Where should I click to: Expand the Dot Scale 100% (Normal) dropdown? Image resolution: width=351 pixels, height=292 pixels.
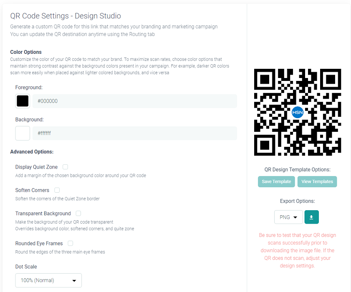coord(48,280)
